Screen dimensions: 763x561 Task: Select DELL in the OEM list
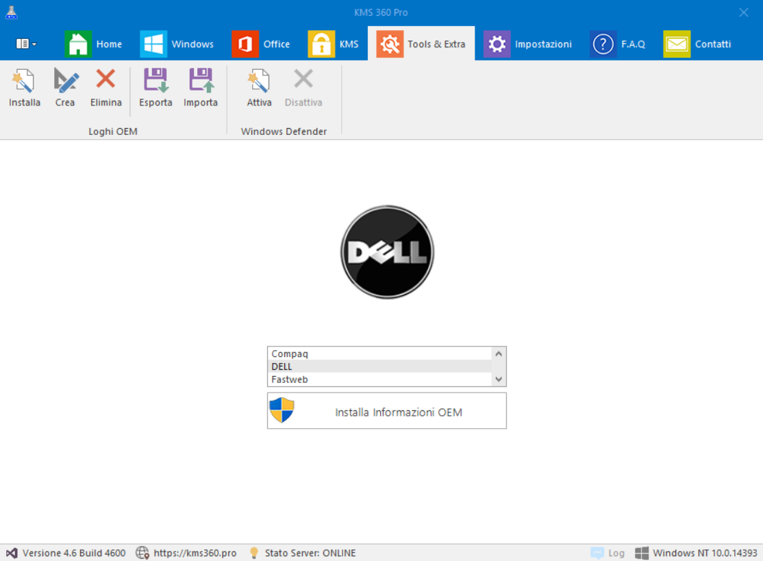coord(379,366)
